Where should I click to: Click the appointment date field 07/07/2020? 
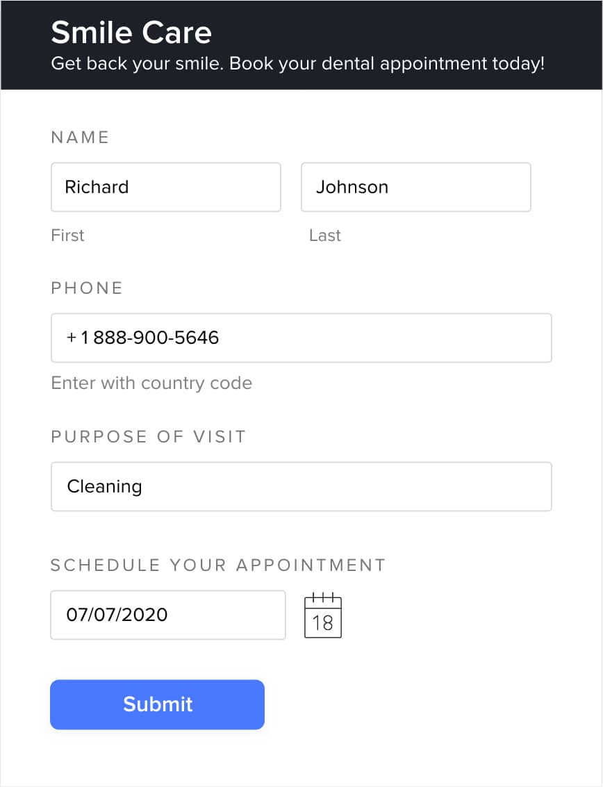(167, 615)
